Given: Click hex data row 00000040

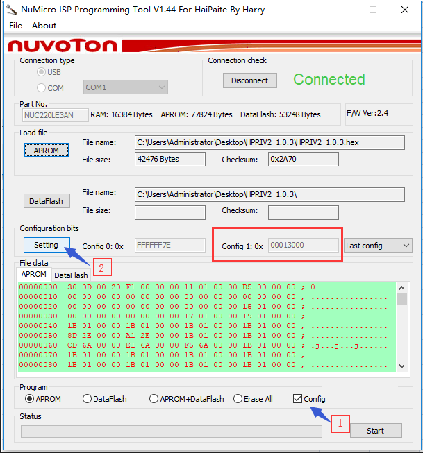Looking at the screenshot, I should pos(203,326).
